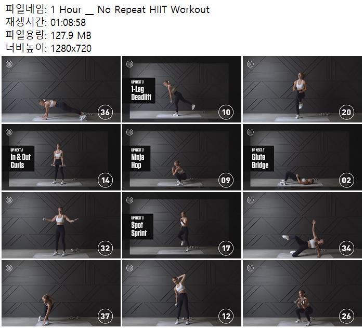Screen dimensions: 364x328
Task: Select the In & Out Curls label
Action: [x=18, y=158]
